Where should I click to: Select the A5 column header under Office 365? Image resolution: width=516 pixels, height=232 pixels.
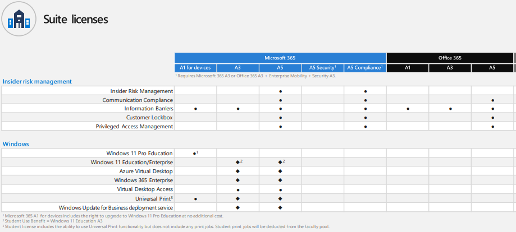click(x=492, y=68)
